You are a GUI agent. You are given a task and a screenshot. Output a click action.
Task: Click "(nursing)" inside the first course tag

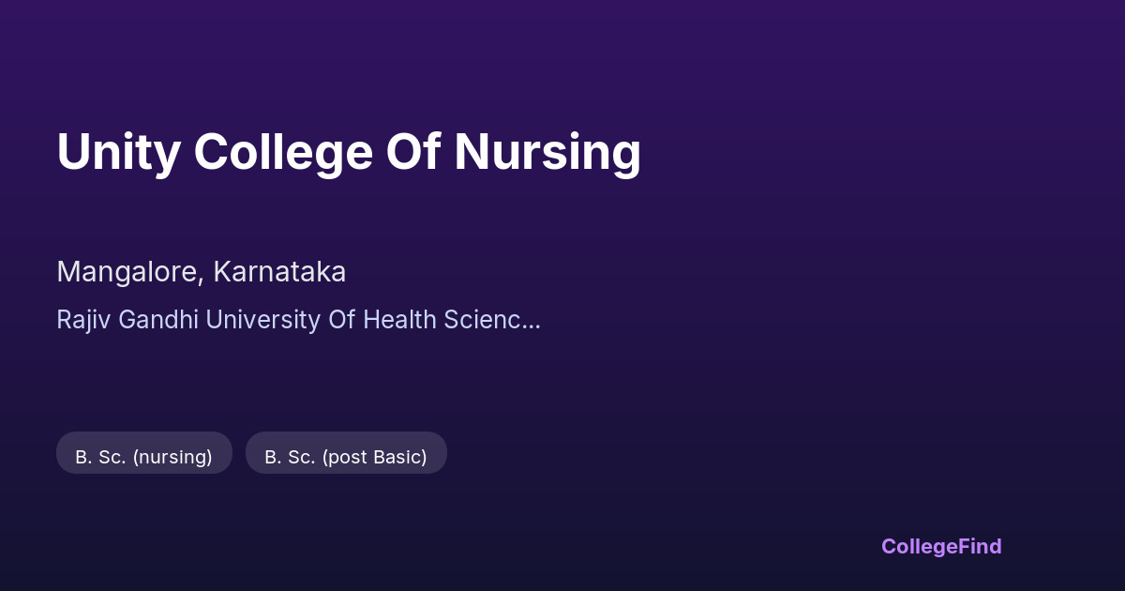click(172, 457)
